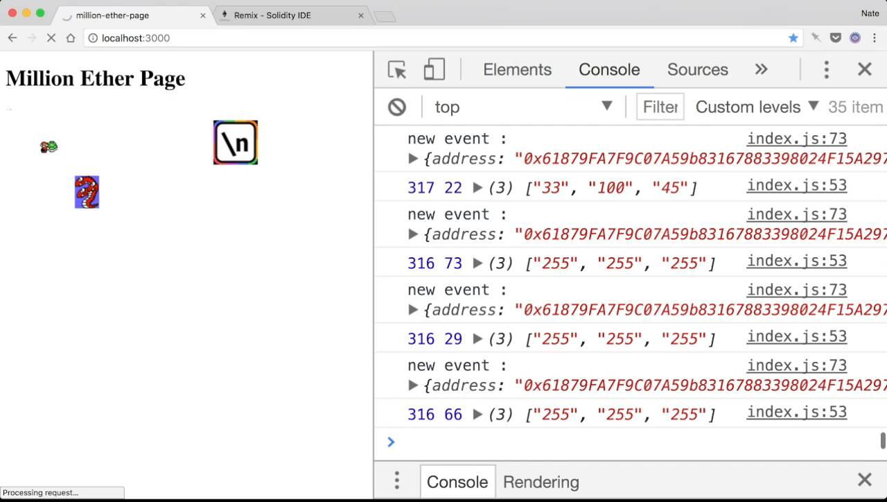Expand the array after 316 73
The height and width of the screenshot is (502, 887).
coord(477,263)
